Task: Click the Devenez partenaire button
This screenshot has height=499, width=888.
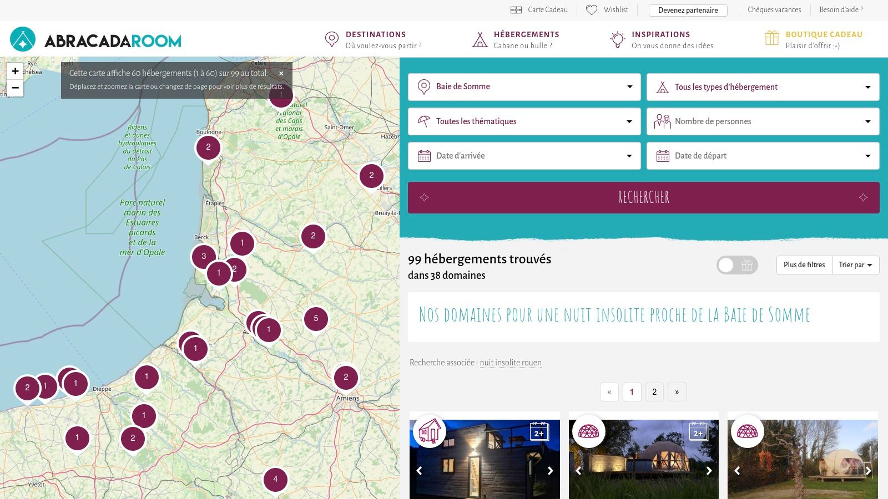Action: pos(688,10)
